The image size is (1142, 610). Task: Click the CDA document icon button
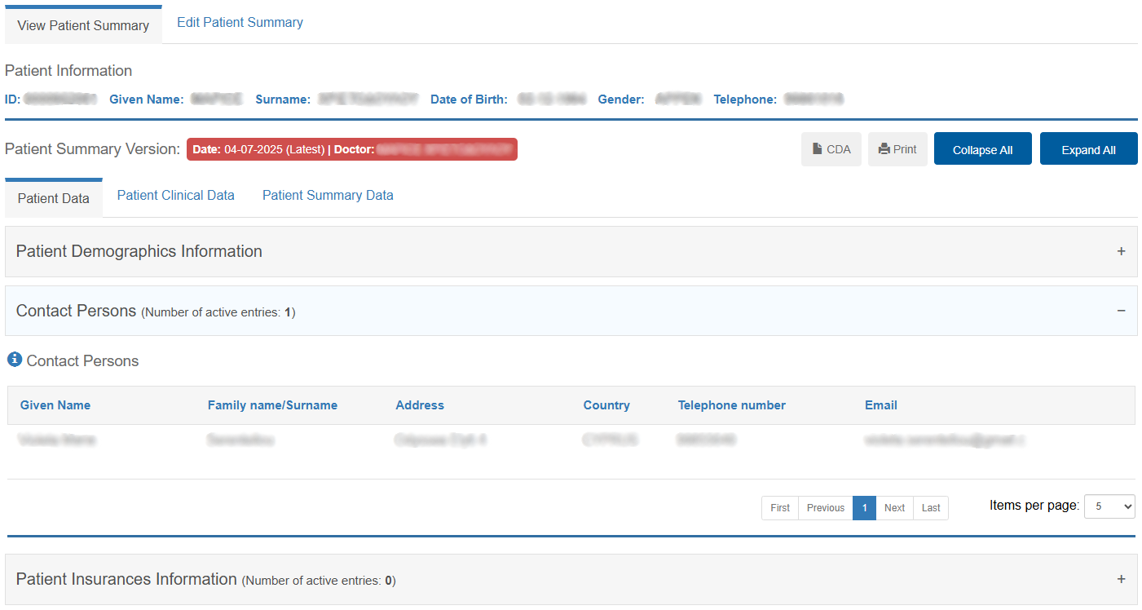831,149
